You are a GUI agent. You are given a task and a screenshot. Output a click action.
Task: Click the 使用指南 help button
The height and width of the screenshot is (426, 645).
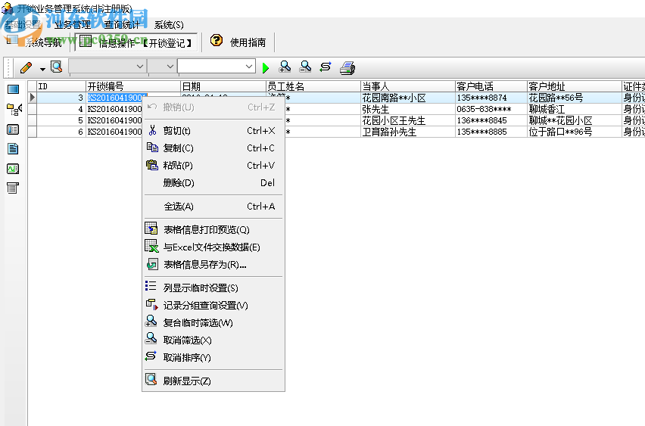[x=248, y=42]
